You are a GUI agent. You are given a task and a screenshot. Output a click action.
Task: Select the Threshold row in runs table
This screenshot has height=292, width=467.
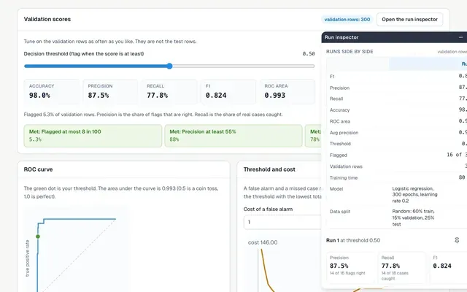[397, 144]
